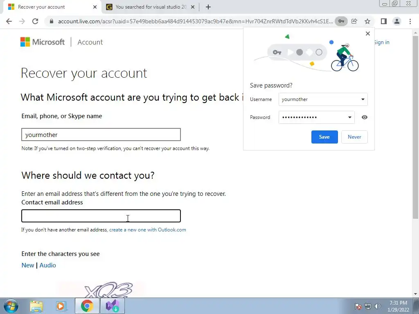Screen dimensions: 419x314
Task: Click the Account header link
Action: click(x=90, y=42)
